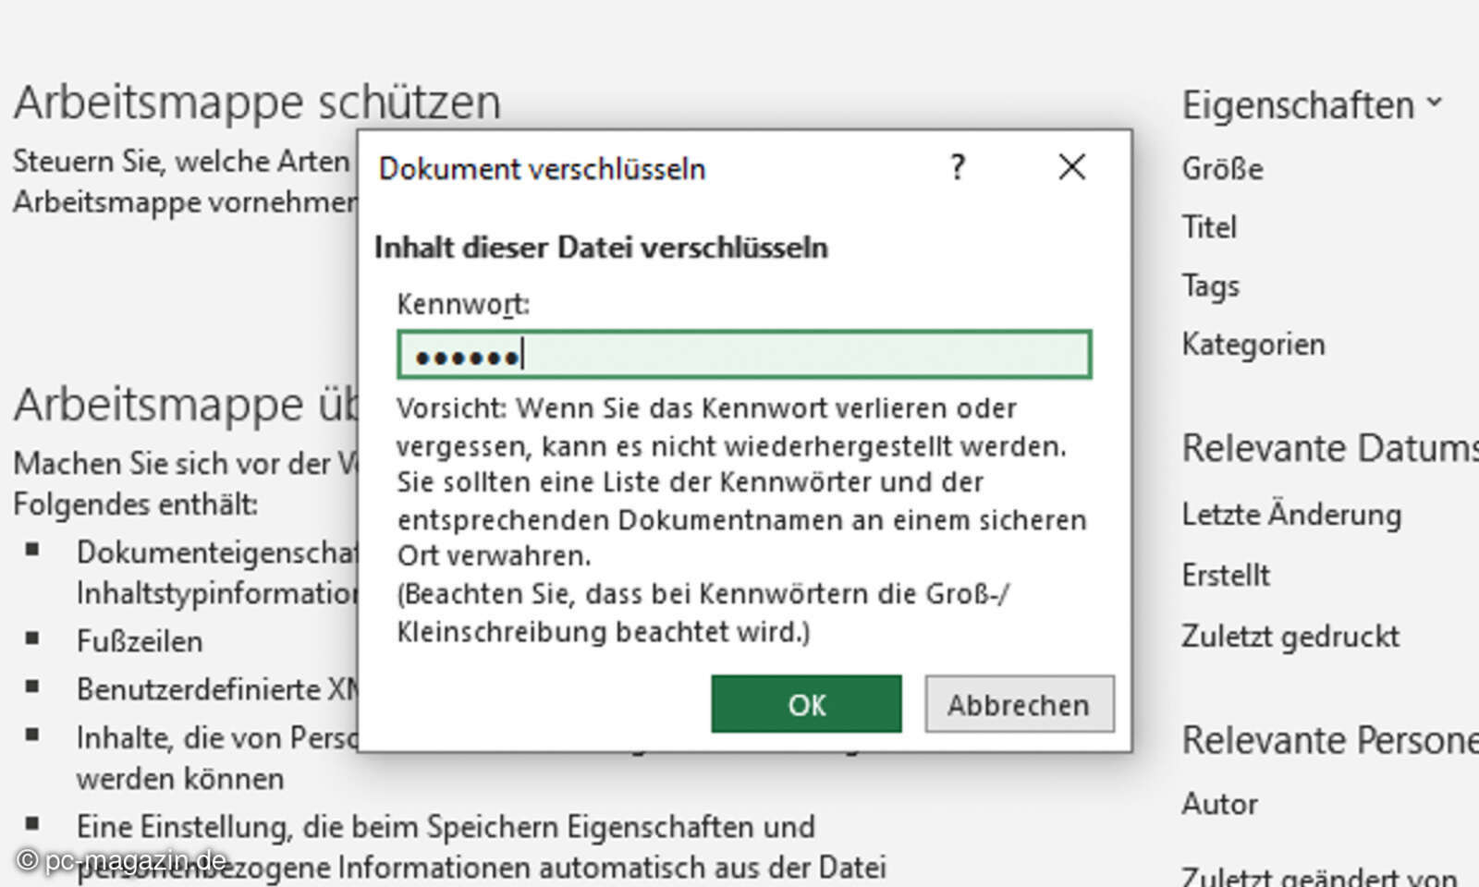Viewport: 1479px width, 887px height.
Task: Click the Titel property
Action: pyautogui.click(x=1209, y=227)
